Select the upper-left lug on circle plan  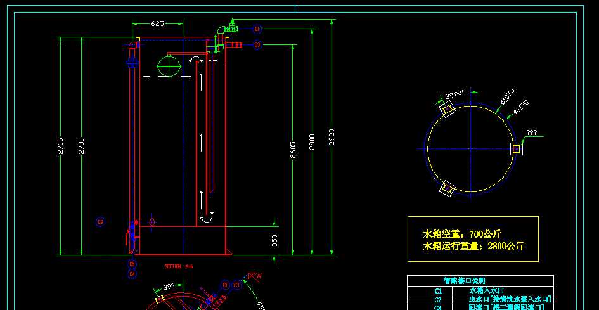[448, 110]
